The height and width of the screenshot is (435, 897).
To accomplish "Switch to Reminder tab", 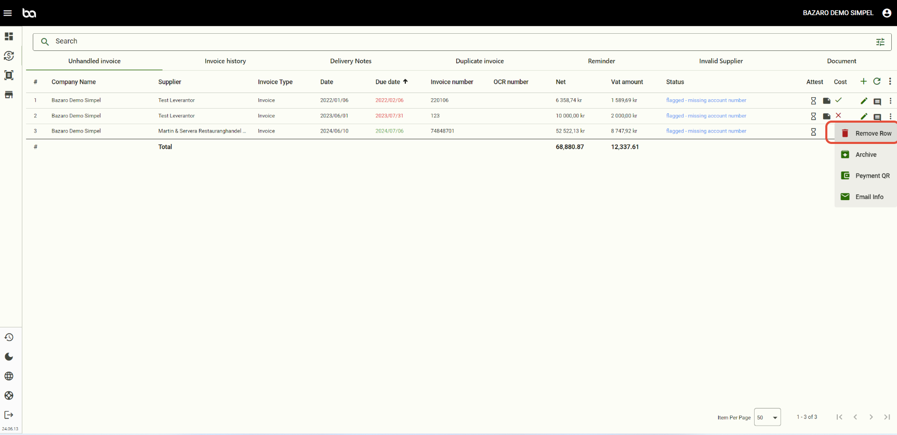I will (601, 61).
